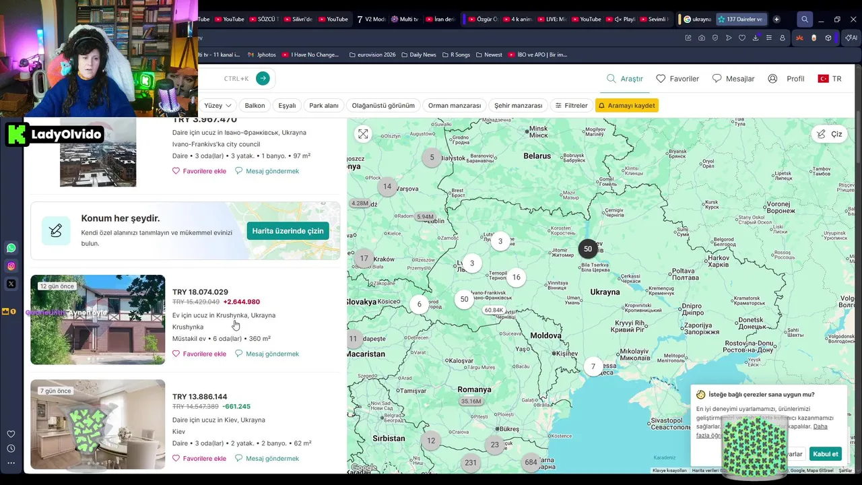Click the Kick logo on stream overlay
The height and width of the screenshot is (485, 862).
click(x=15, y=134)
